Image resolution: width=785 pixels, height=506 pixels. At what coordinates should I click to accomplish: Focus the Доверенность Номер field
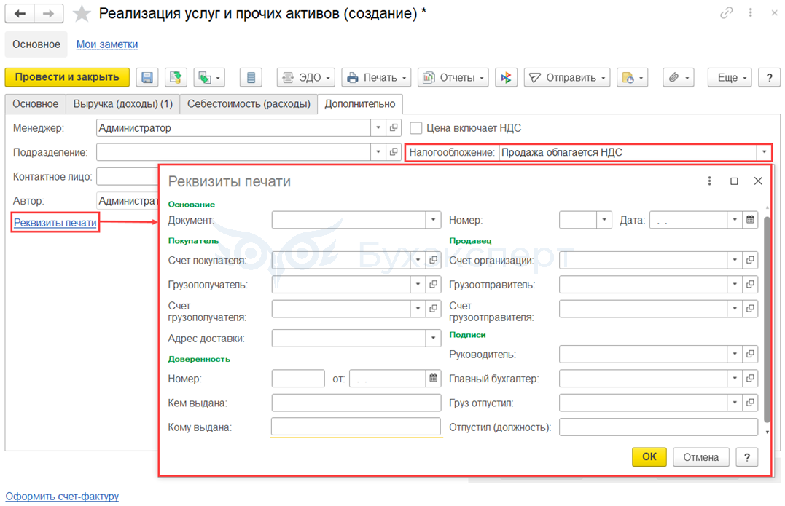pos(298,379)
